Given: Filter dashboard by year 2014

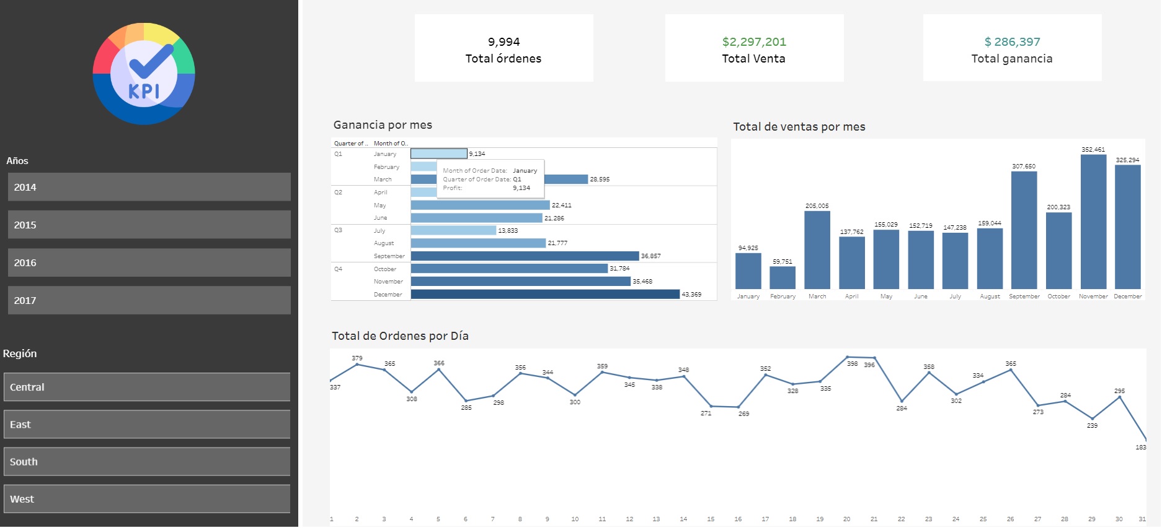Looking at the screenshot, I should click(x=149, y=187).
